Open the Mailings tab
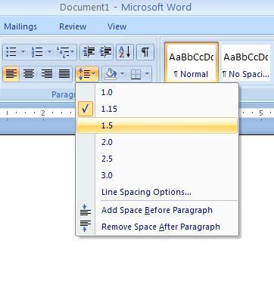 coord(20,26)
